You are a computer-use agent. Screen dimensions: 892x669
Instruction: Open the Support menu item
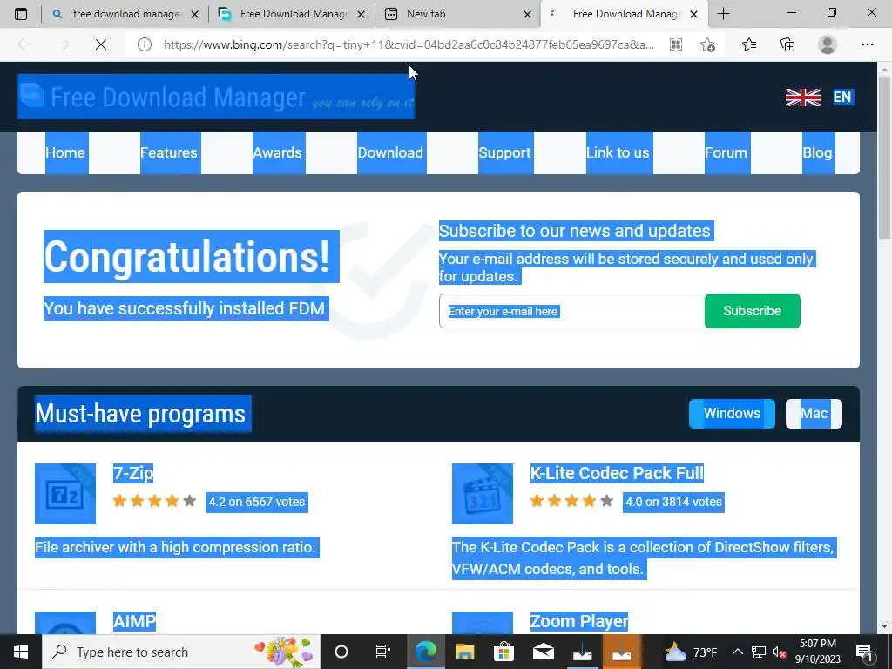click(x=504, y=152)
